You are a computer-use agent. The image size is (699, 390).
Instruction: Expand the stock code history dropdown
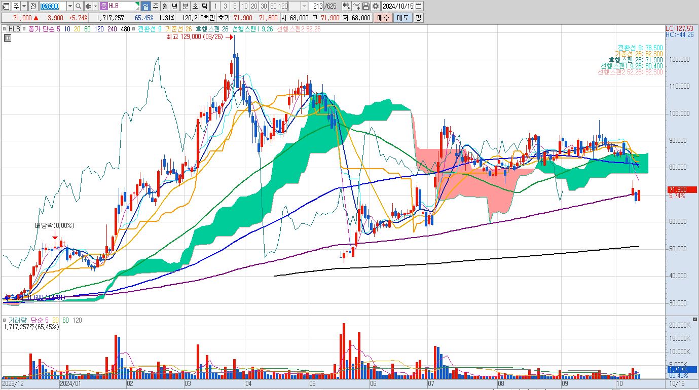(x=70, y=6)
